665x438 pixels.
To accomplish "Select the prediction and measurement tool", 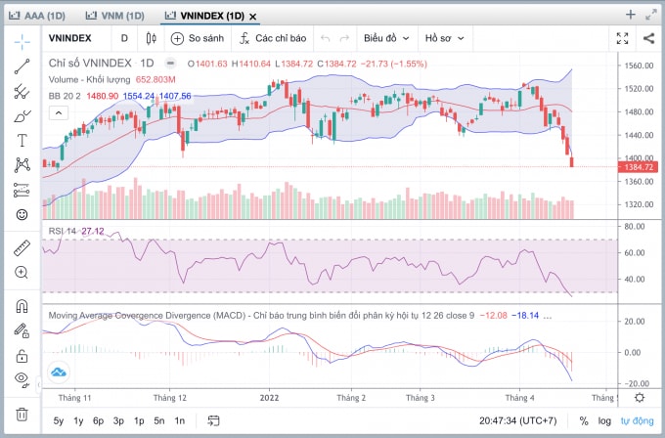I will (22, 190).
